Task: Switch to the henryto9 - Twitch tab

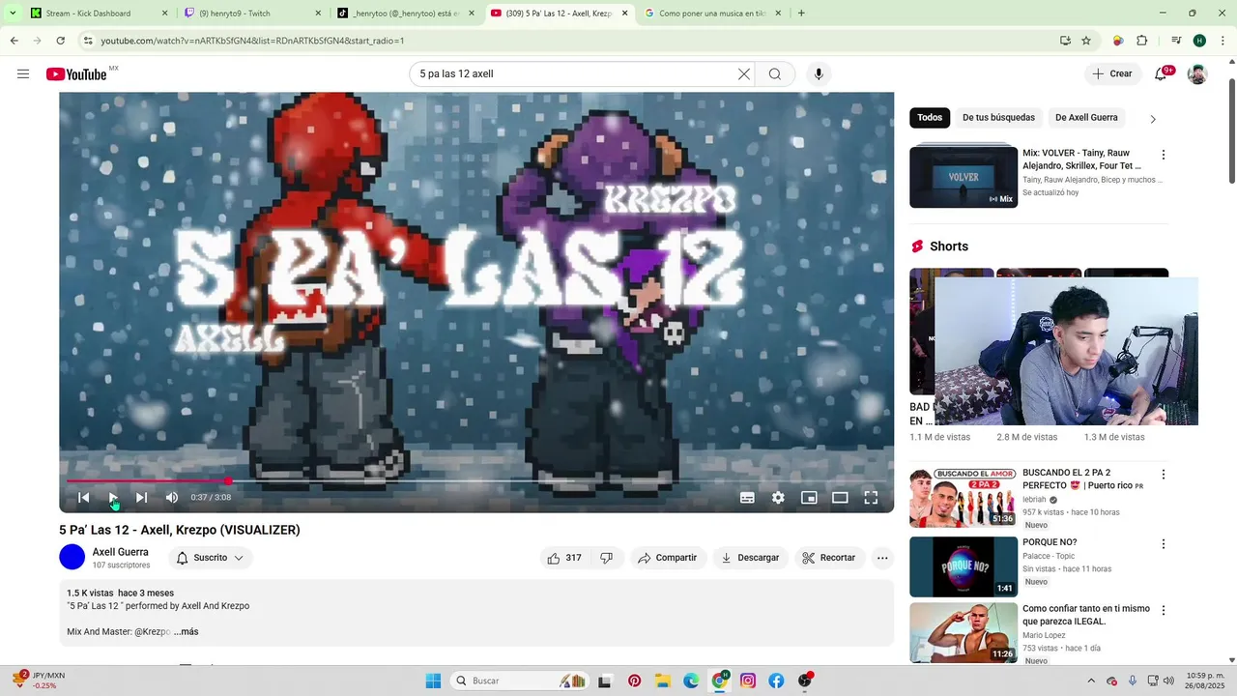Action: click(251, 14)
